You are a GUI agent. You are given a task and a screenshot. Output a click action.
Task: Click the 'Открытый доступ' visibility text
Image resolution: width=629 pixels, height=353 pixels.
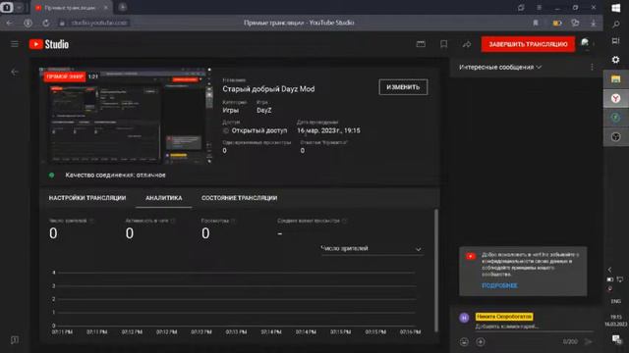(x=259, y=130)
